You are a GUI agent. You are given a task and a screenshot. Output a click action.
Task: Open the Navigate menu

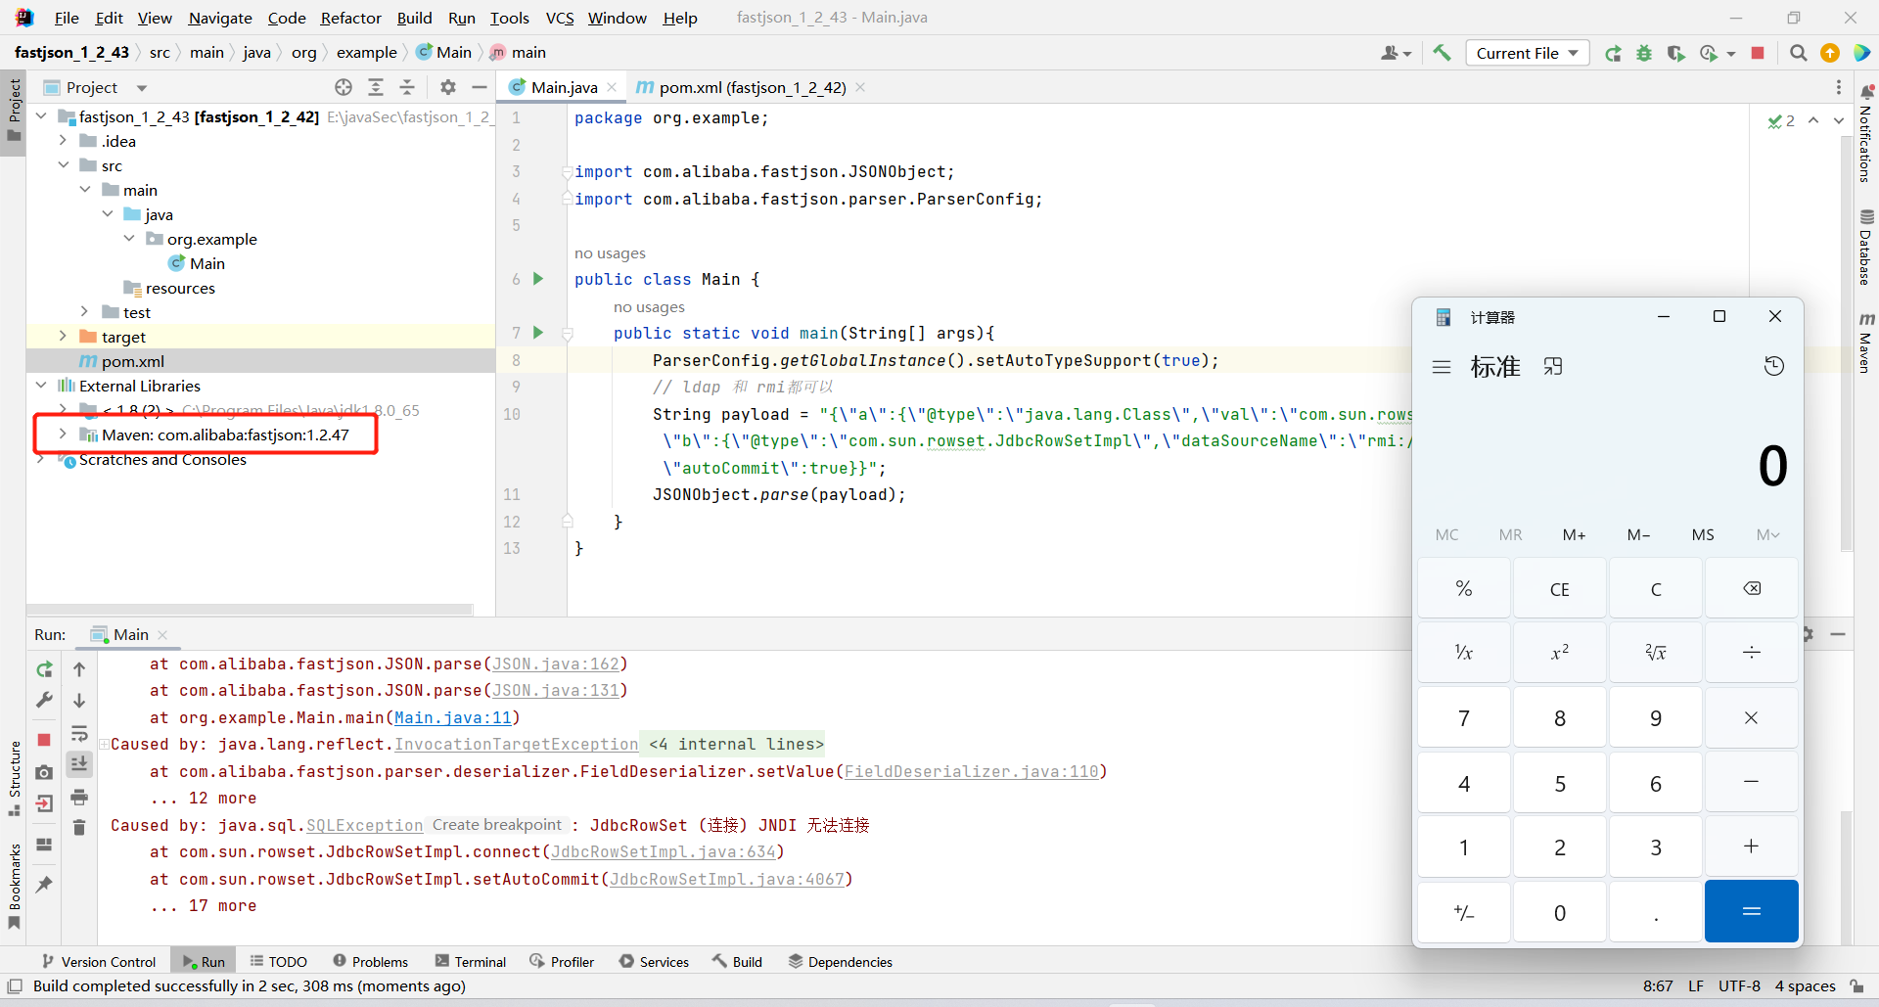coord(220,18)
